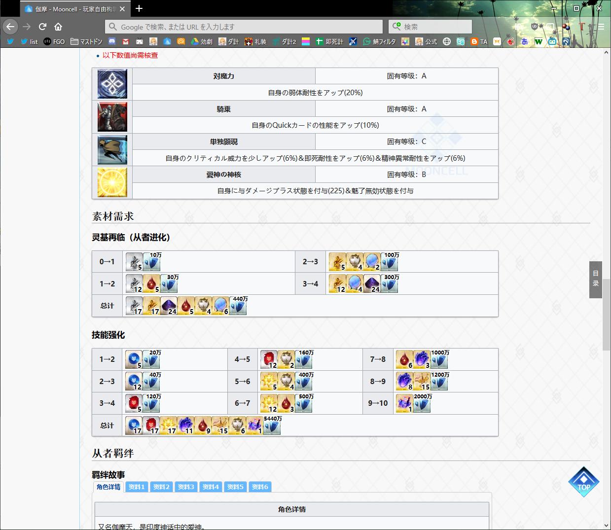Image resolution: width=611 pixels, height=530 pixels.
Task: Open the browser hamburger menu
Action: tap(601, 27)
